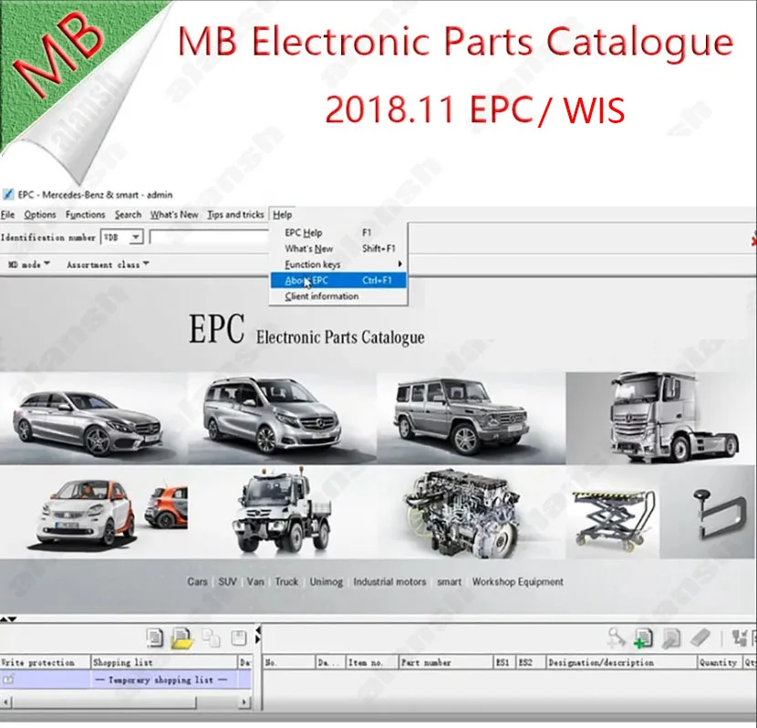Image resolution: width=757 pixels, height=728 pixels.
Task: Click the eraser delete icon
Action: (x=700, y=638)
